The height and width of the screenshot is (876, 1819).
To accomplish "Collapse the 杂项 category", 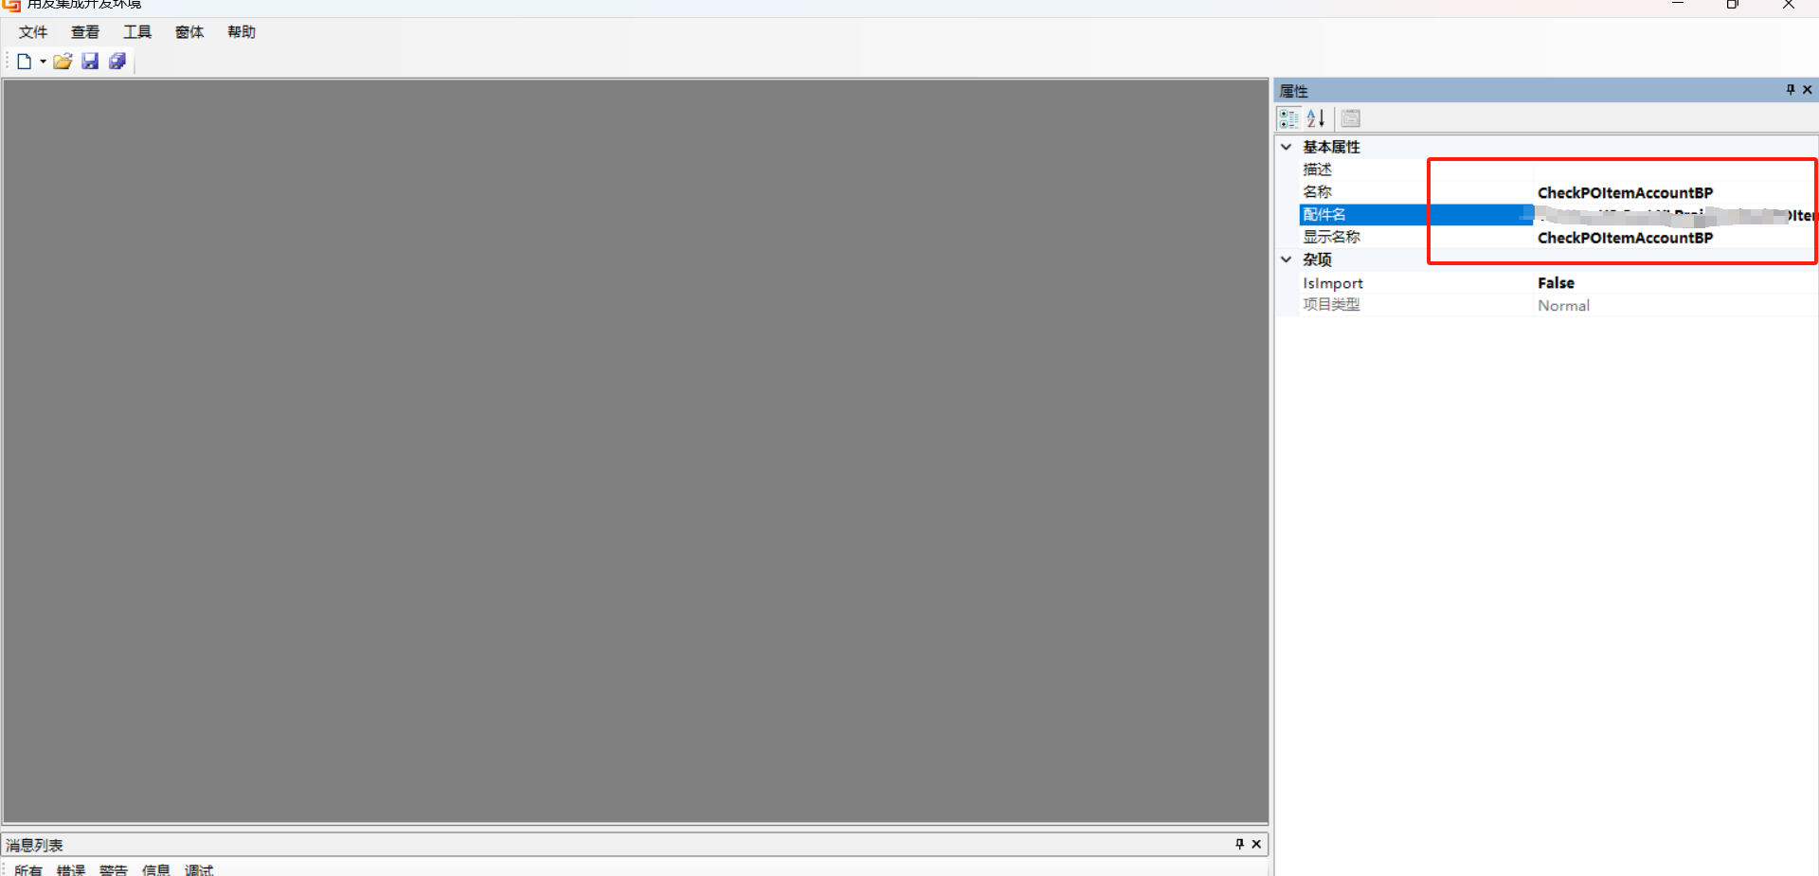I will (x=1287, y=259).
